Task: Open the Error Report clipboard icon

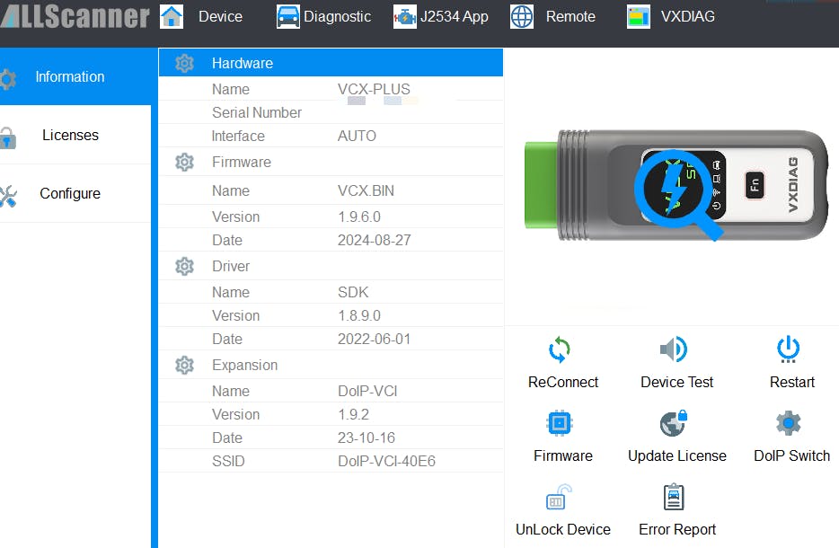Action: click(x=674, y=498)
